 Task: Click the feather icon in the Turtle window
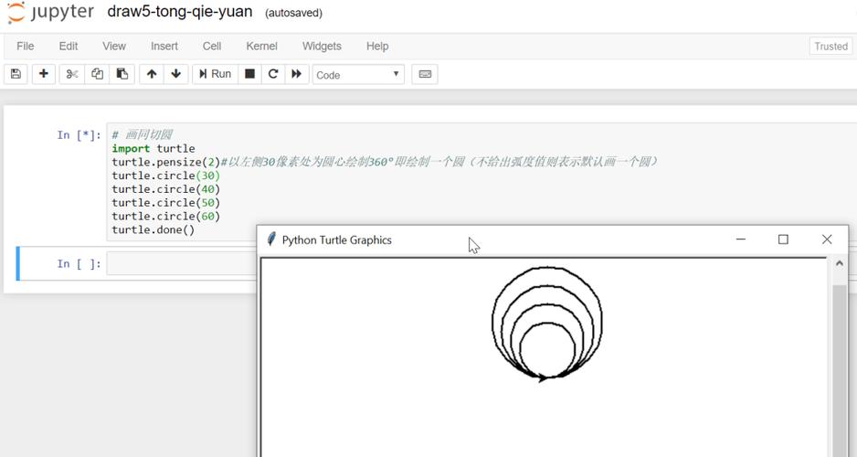(270, 239)
